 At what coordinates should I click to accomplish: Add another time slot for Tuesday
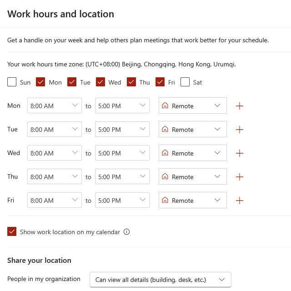[240, 130]
